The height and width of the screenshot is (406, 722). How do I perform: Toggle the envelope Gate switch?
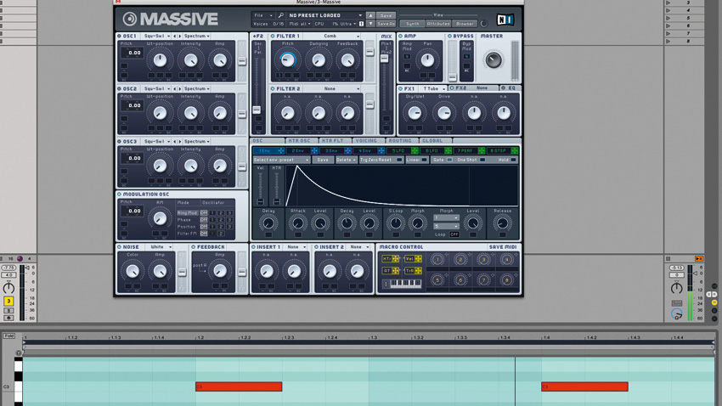[449, 160]
